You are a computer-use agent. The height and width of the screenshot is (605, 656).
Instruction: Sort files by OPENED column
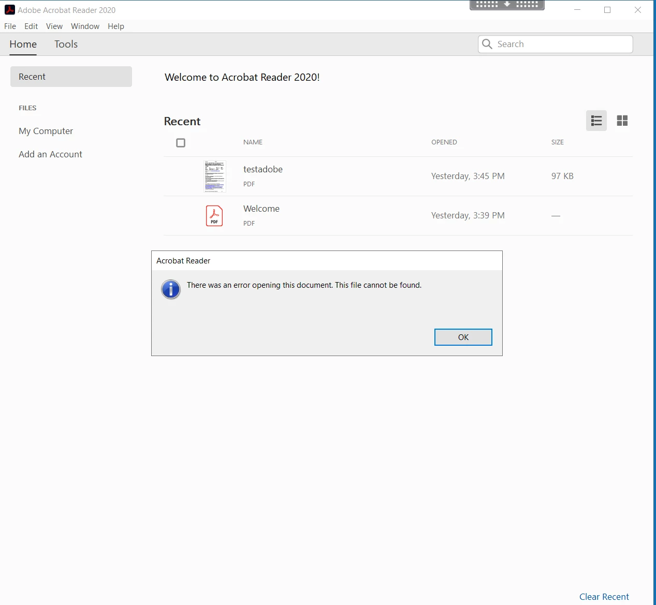[444, 142]
